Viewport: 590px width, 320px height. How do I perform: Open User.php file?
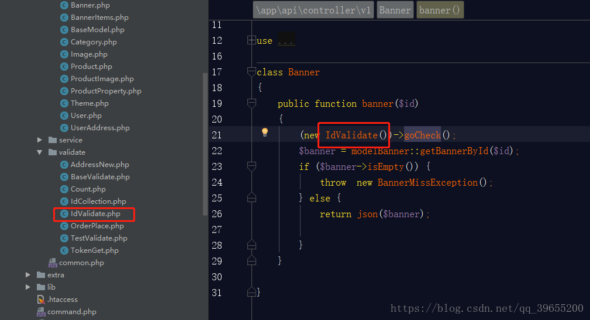[86, 116]
